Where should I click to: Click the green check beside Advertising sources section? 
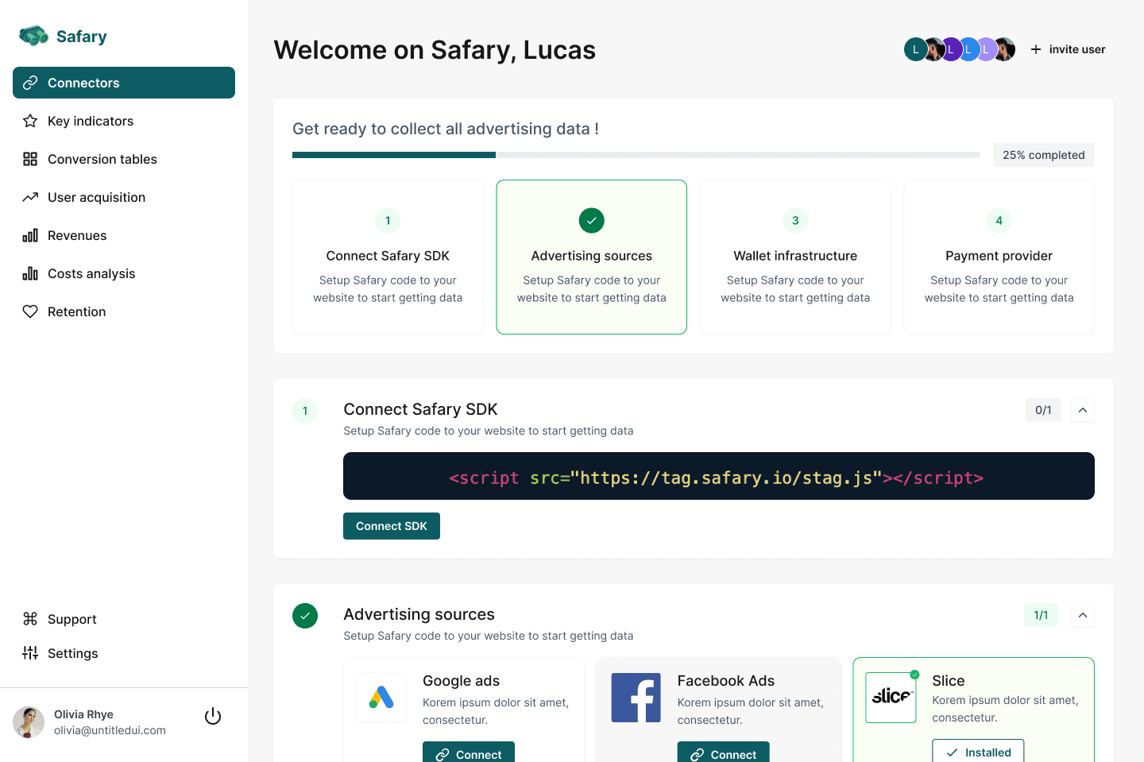pos(305,616)
